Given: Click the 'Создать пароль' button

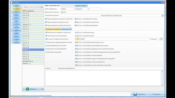Looking at the screenshot, I should pos(81,5).
